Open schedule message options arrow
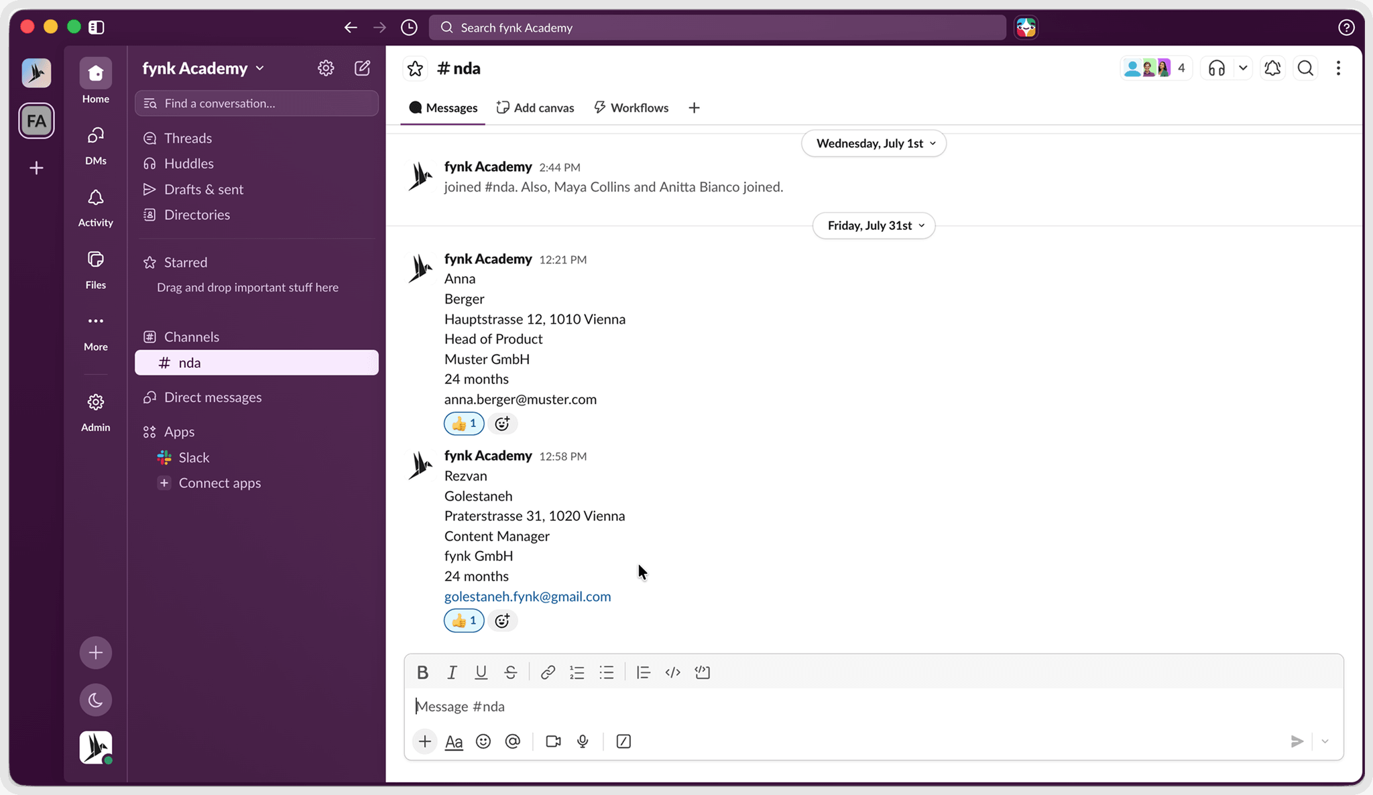Screen dimensions: 1373x795 tap(1325, 741)
